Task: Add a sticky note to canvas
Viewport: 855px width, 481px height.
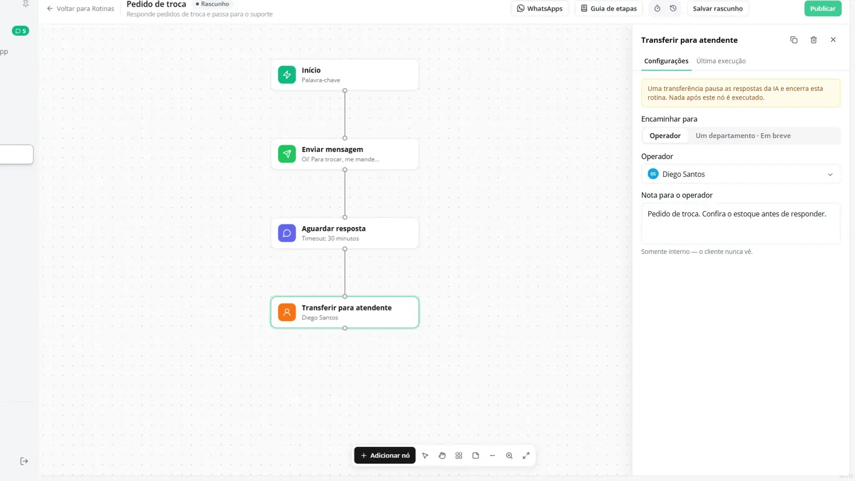Action: (476, 455)
